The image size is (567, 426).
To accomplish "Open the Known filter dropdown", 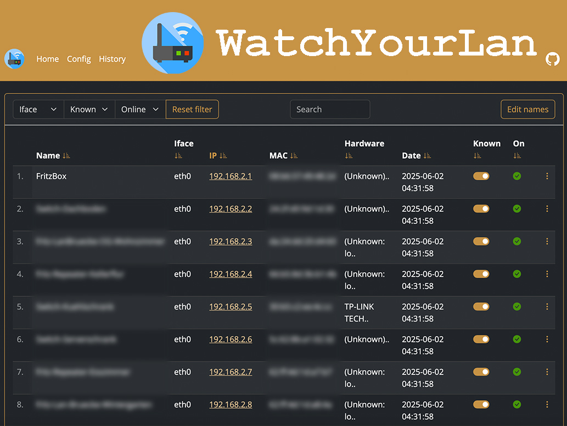I will [89, 109].
